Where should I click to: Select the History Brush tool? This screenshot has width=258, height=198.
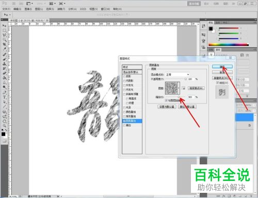click(4, 68)
